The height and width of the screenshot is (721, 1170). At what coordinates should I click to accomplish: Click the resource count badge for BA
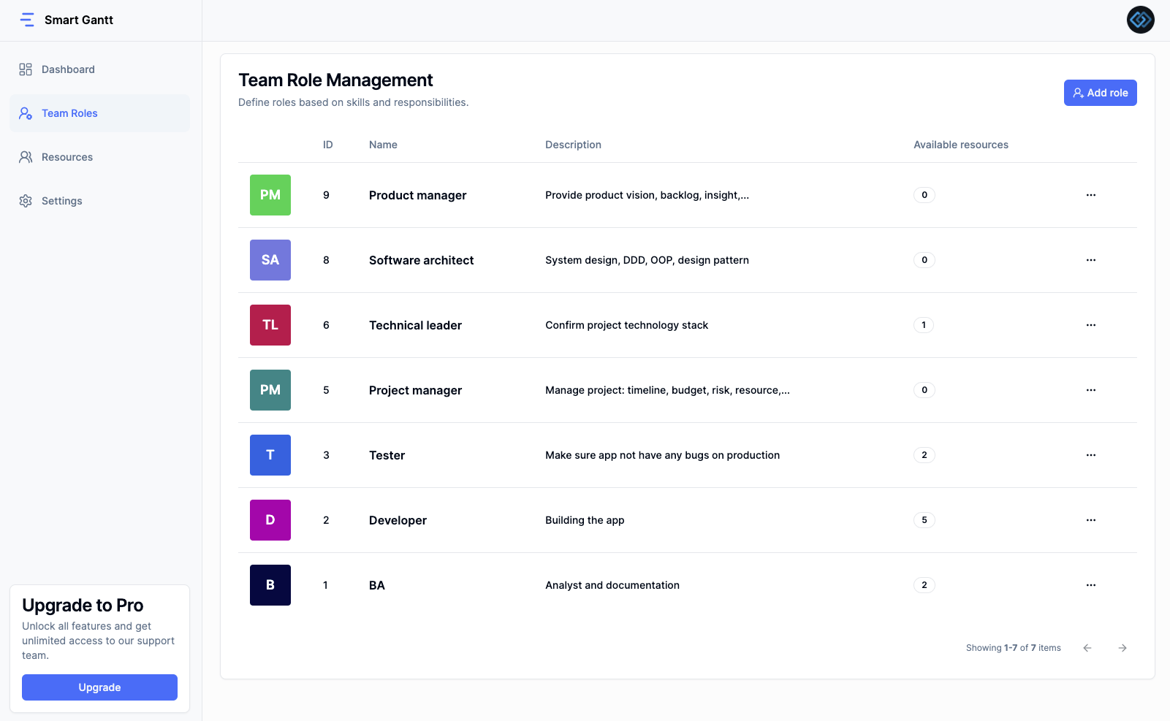924,585
